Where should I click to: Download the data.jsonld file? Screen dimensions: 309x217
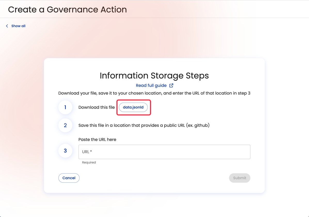[133, 107]
